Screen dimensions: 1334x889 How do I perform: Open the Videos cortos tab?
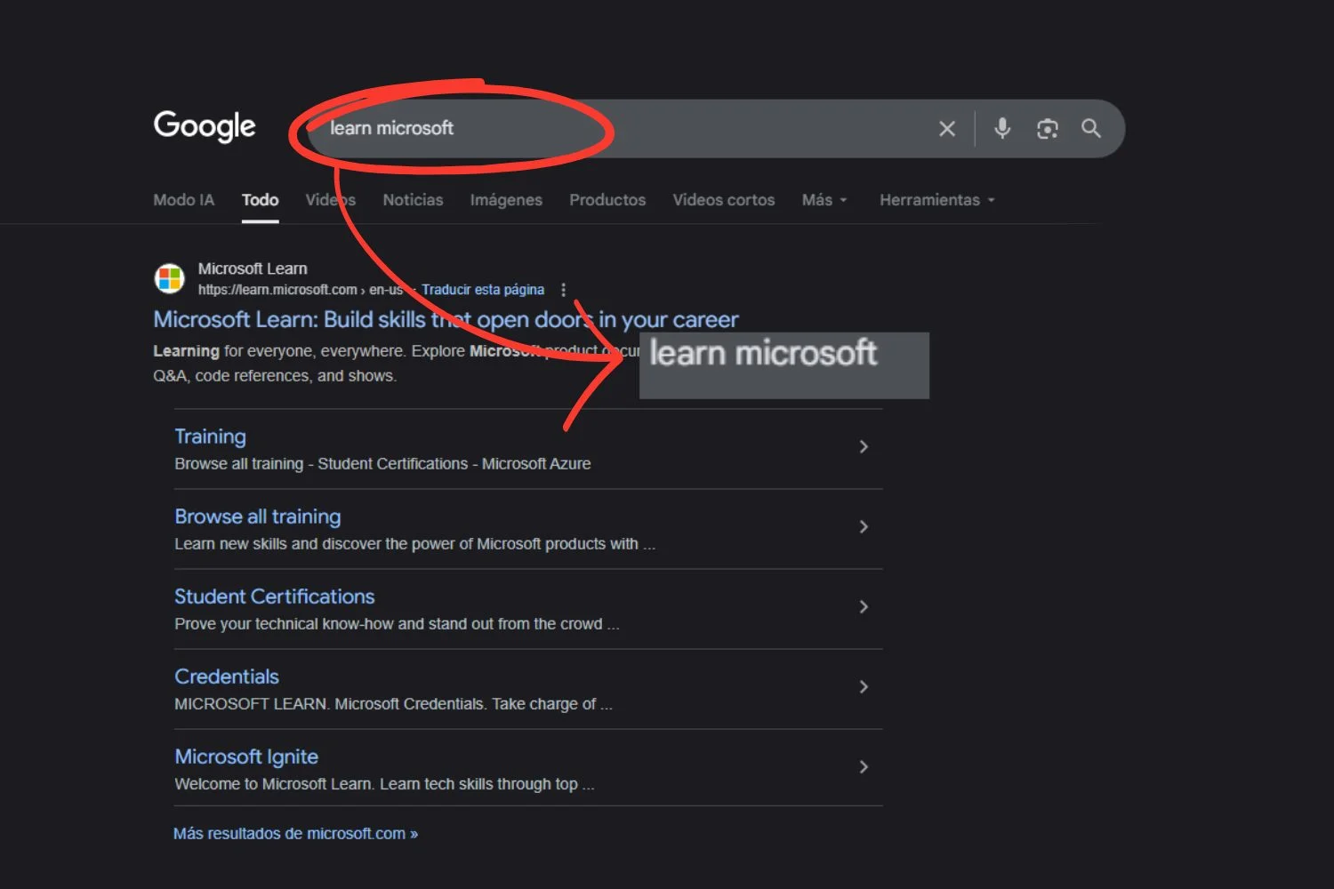723,200
